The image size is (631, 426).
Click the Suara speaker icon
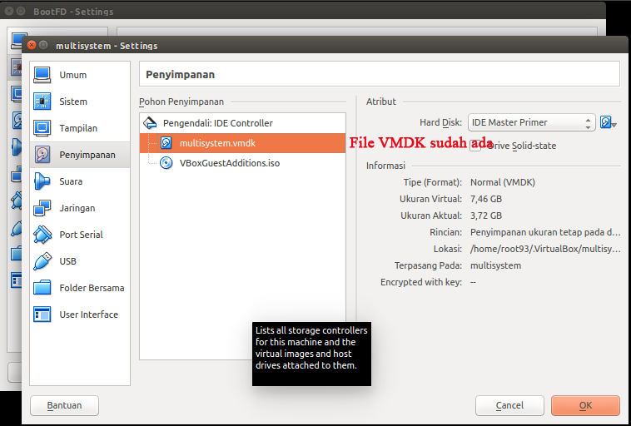[x=42, y=181]
